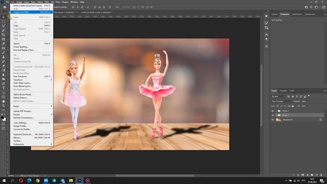Switch to the Adjustments panel tab
327x184 pixels.
pos(297,14)
